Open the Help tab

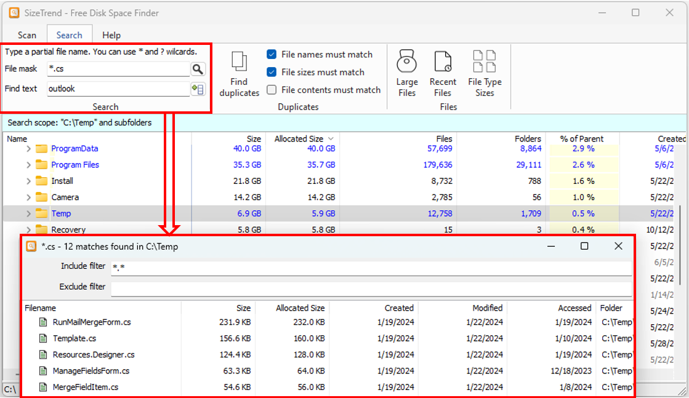[x=111, y=35]
